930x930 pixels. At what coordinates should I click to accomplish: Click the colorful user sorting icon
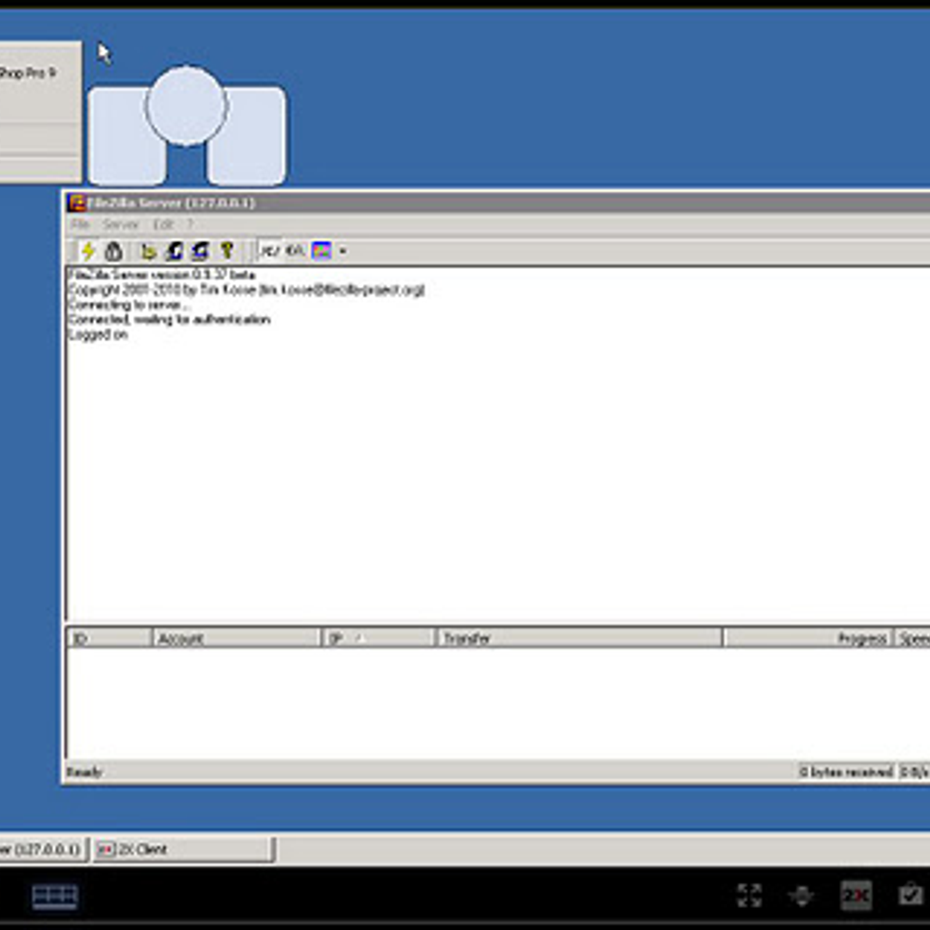tap(321, 251)
